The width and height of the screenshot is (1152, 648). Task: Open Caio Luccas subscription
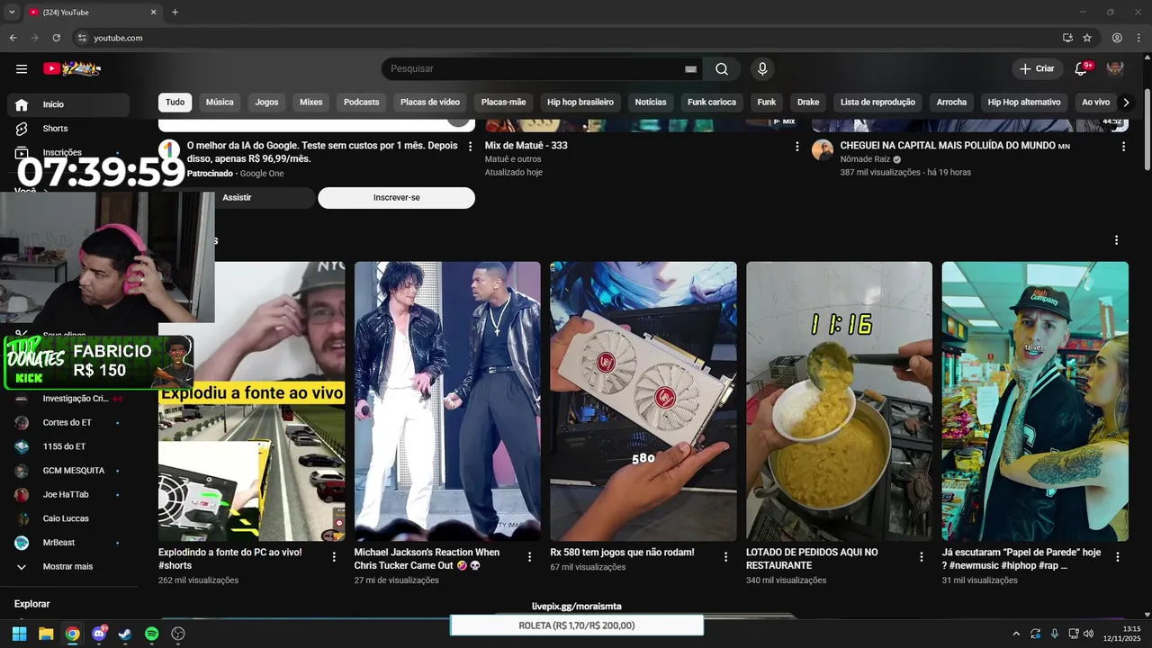70,518
